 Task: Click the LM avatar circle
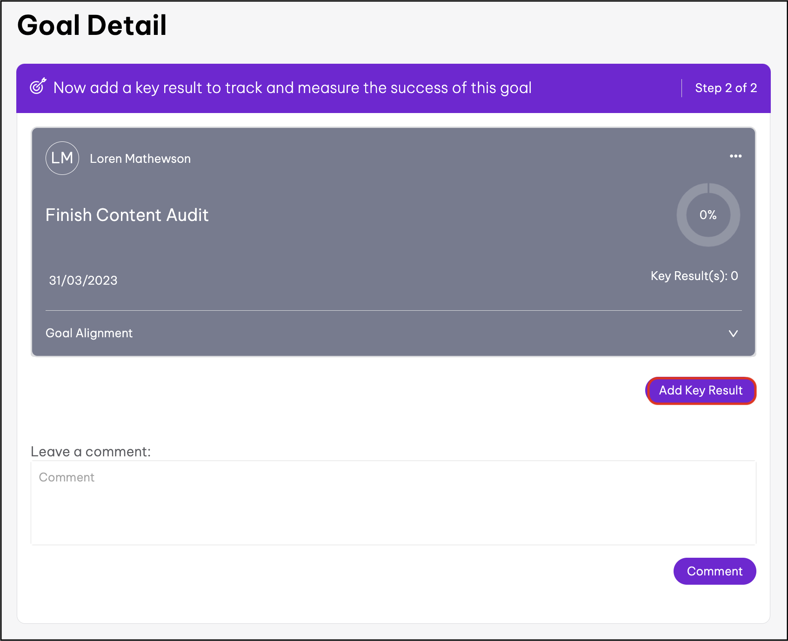pyautogui.click(x=62, y=158)
